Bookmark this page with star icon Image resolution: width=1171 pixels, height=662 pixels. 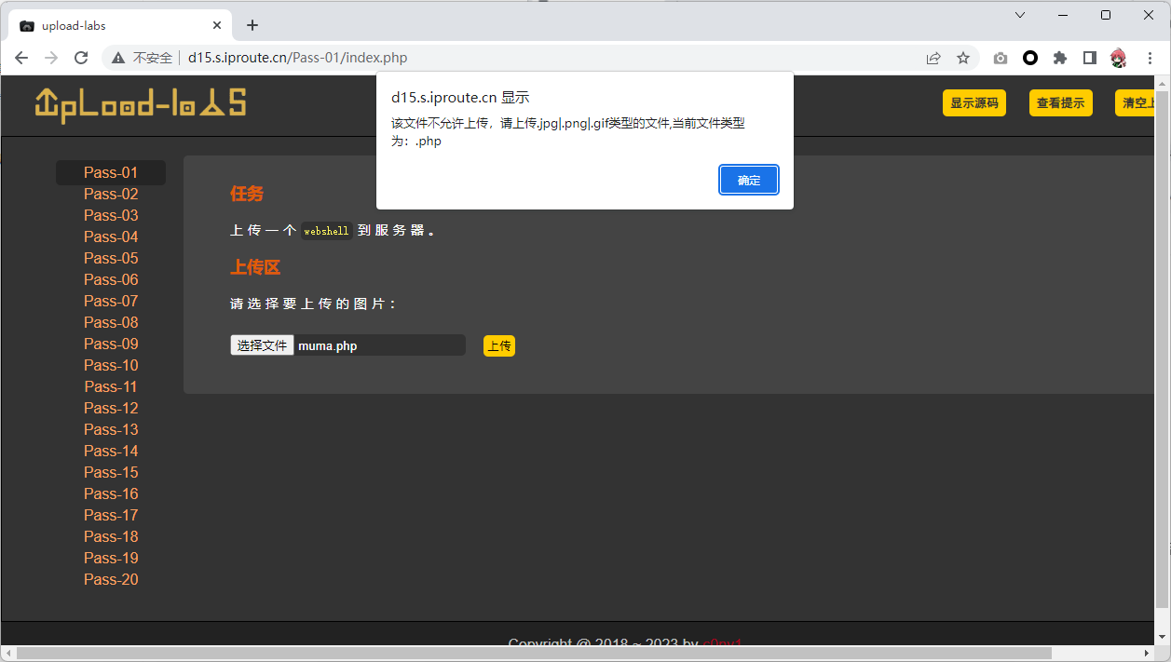tap(963, 58)
